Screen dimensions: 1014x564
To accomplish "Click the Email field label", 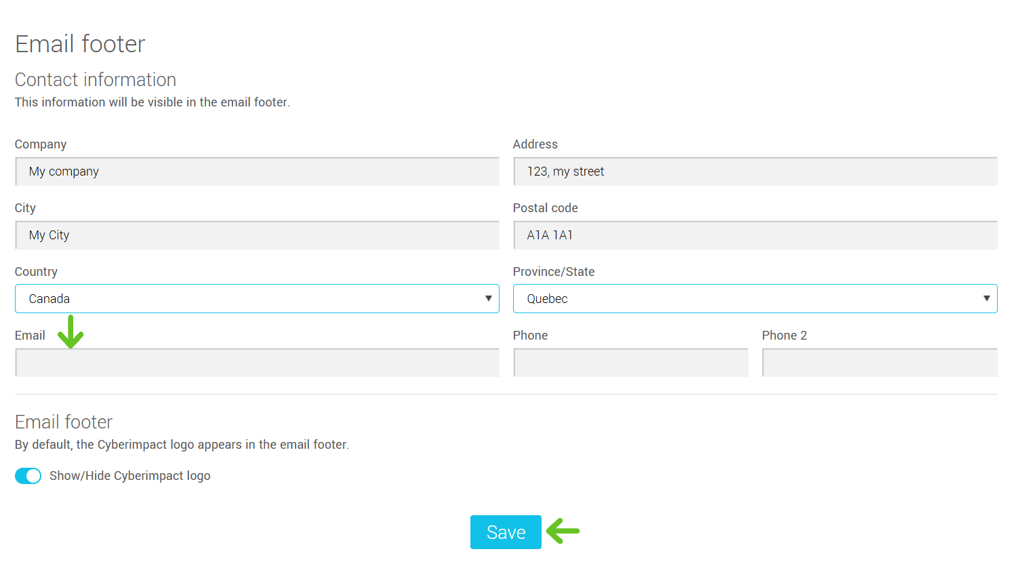I will pos(30,336).
